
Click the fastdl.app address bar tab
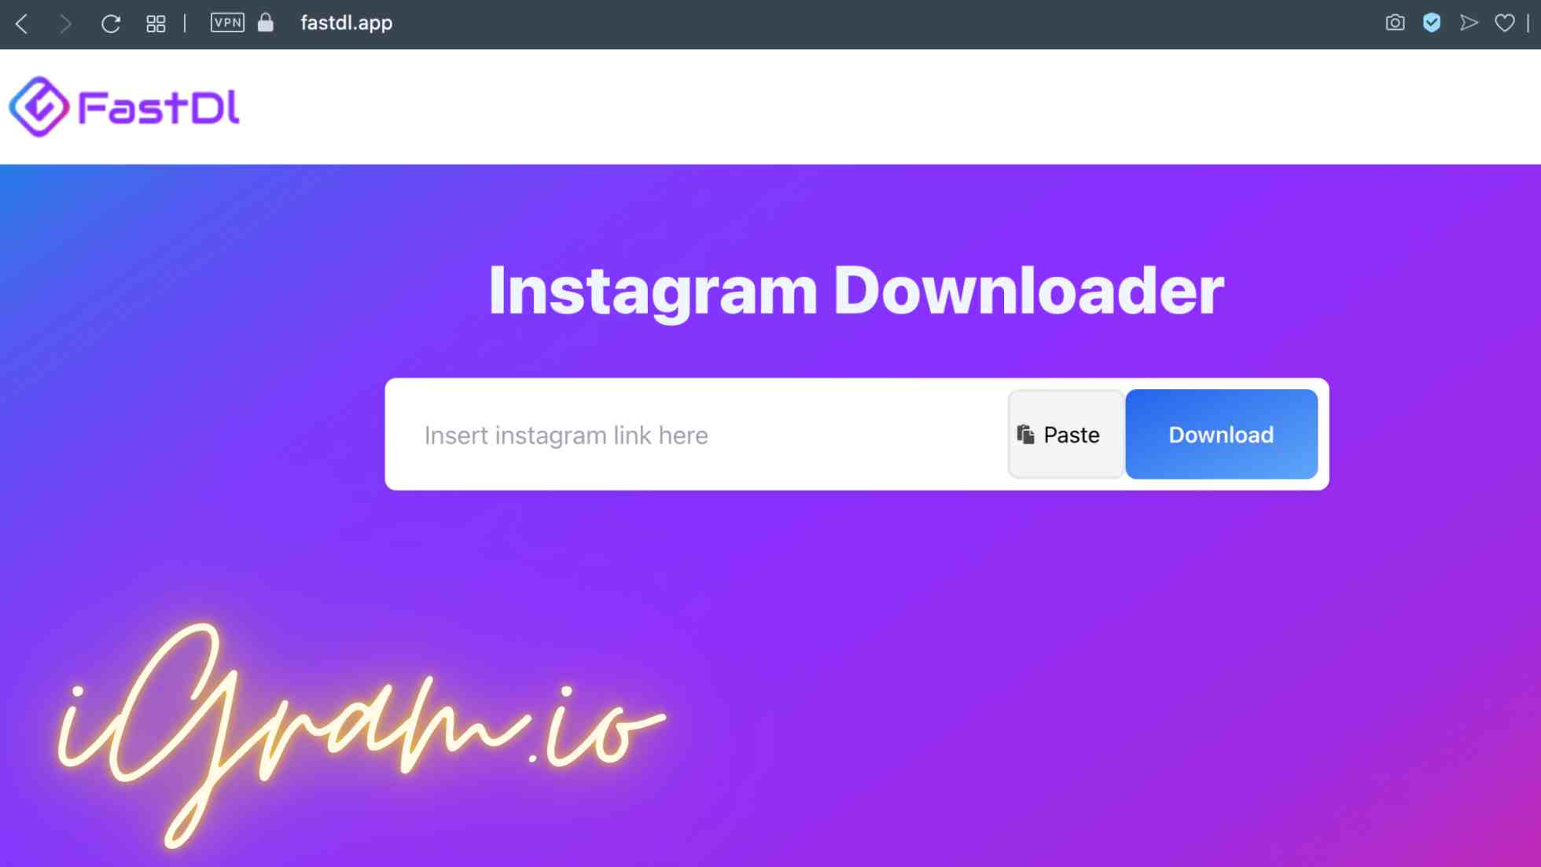(x=346, y=24)
